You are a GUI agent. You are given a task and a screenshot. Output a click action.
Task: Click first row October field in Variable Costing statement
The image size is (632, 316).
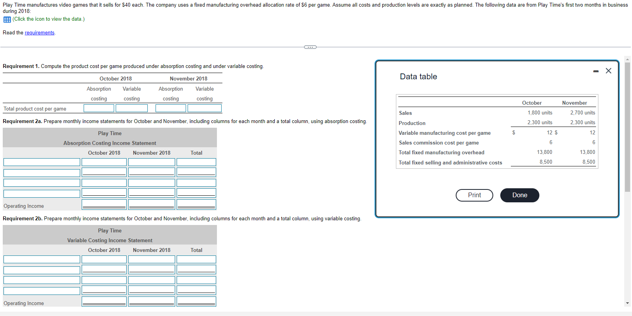pos(104,259)
